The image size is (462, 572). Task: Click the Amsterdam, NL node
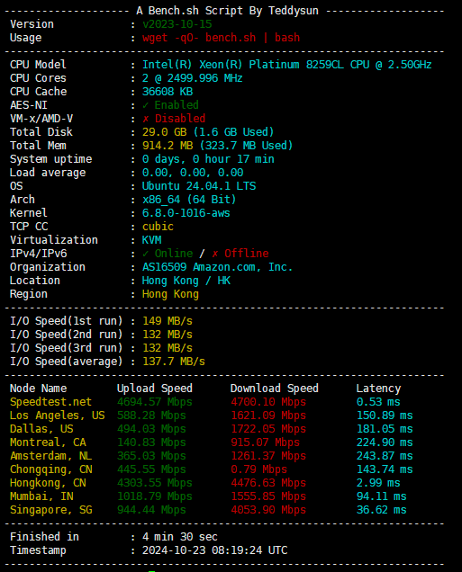(x=50, y=456)
